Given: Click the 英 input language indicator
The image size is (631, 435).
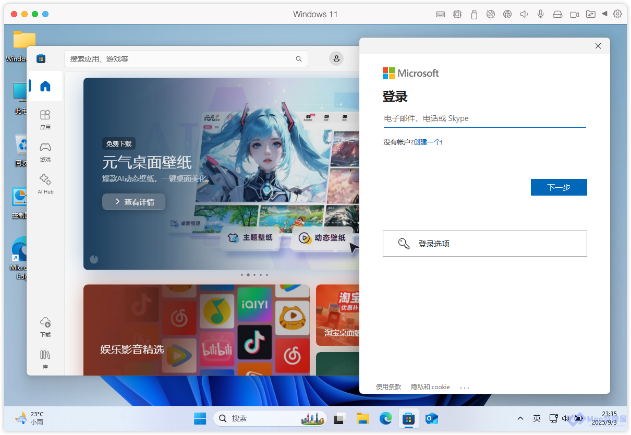Looking at the screenshot, I should 537,418.
